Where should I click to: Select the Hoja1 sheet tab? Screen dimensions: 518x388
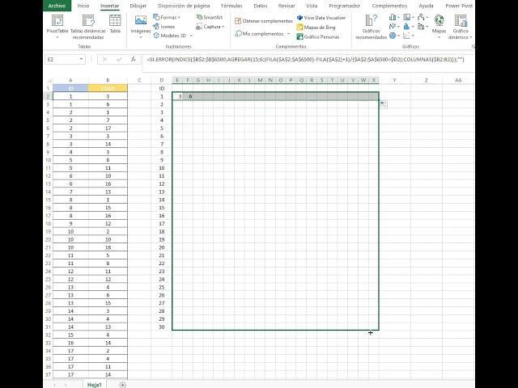(x=96, y=385)
